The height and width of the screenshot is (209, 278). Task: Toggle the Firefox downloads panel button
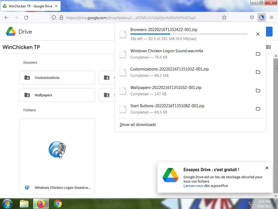coord(262,17)
